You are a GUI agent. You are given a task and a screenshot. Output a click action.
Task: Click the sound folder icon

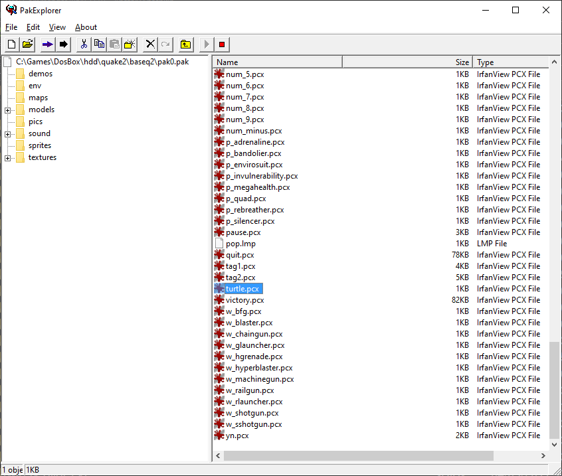21,133
